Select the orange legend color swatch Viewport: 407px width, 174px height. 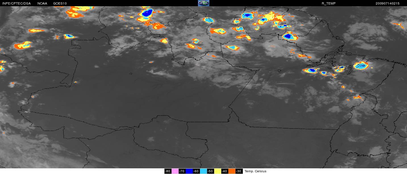click(232, 171)
